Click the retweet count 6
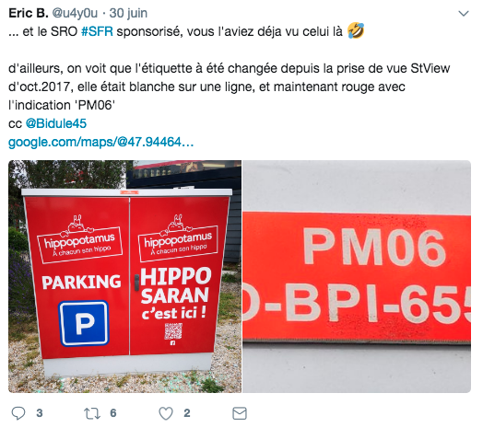483x428 pixels. [x=113, y=413]
